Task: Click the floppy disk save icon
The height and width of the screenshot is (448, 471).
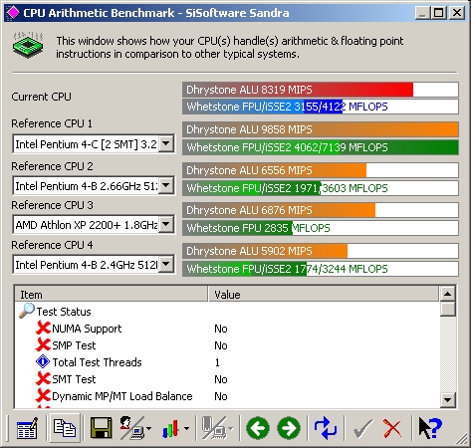Action: (101, 428)
